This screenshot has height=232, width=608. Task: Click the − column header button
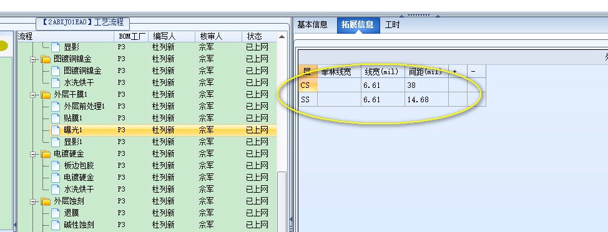(x=476, y=72)
